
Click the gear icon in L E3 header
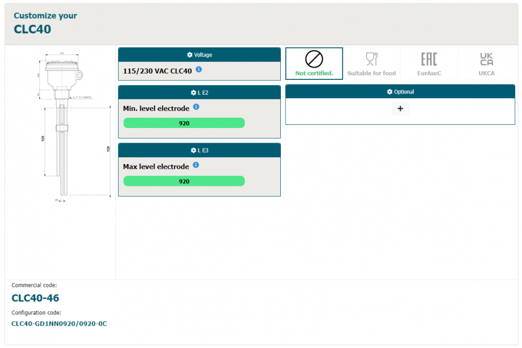coord(194,150)
